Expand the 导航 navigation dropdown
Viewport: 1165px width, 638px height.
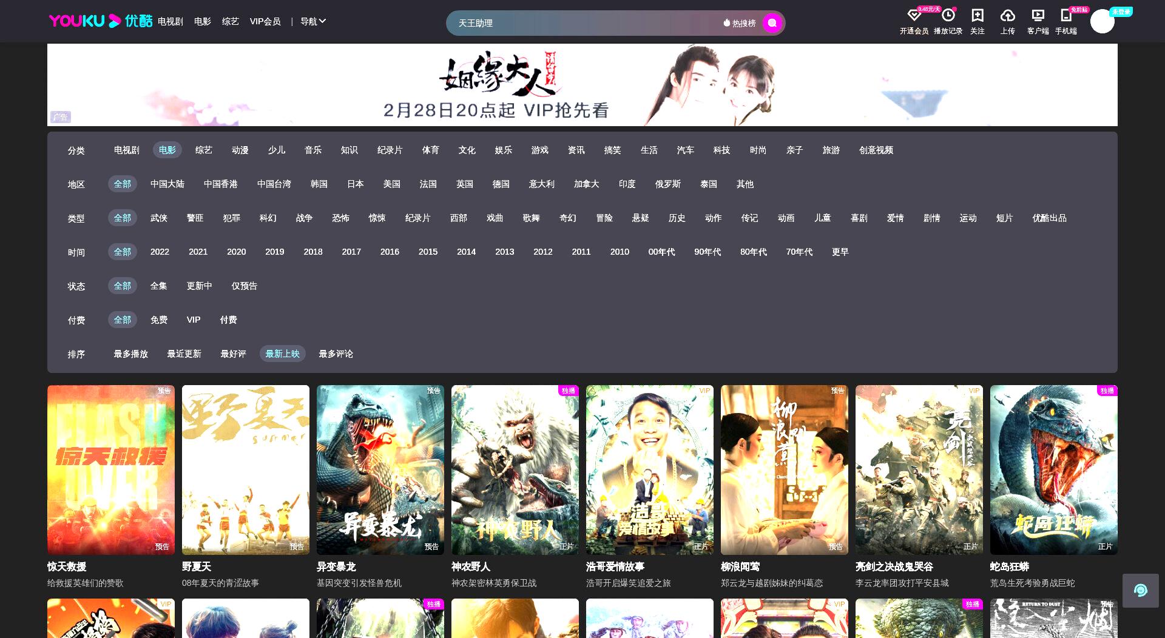point(313,21)
